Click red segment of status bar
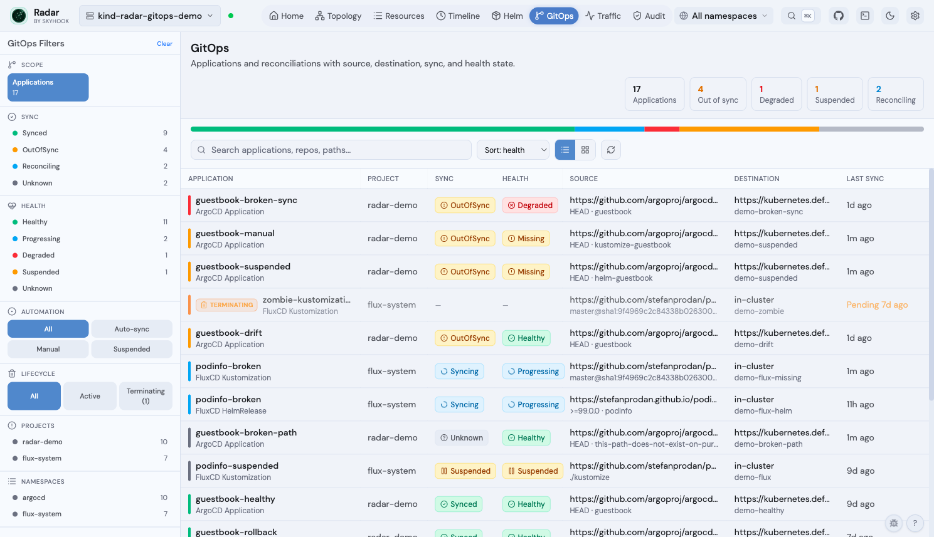The height and width of the screenshot is (537, 934). pos(662,129)
